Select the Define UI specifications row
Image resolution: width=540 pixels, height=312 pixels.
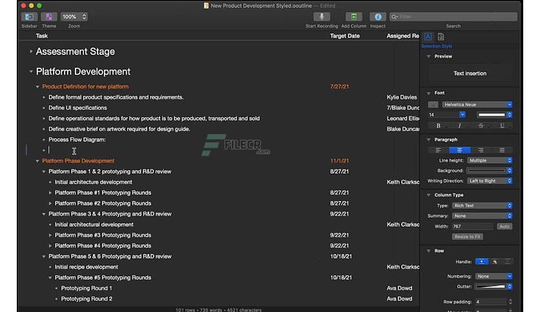tap(78, 108)
